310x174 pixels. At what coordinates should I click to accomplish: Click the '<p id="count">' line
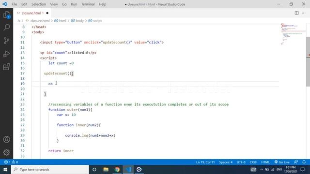68,53
